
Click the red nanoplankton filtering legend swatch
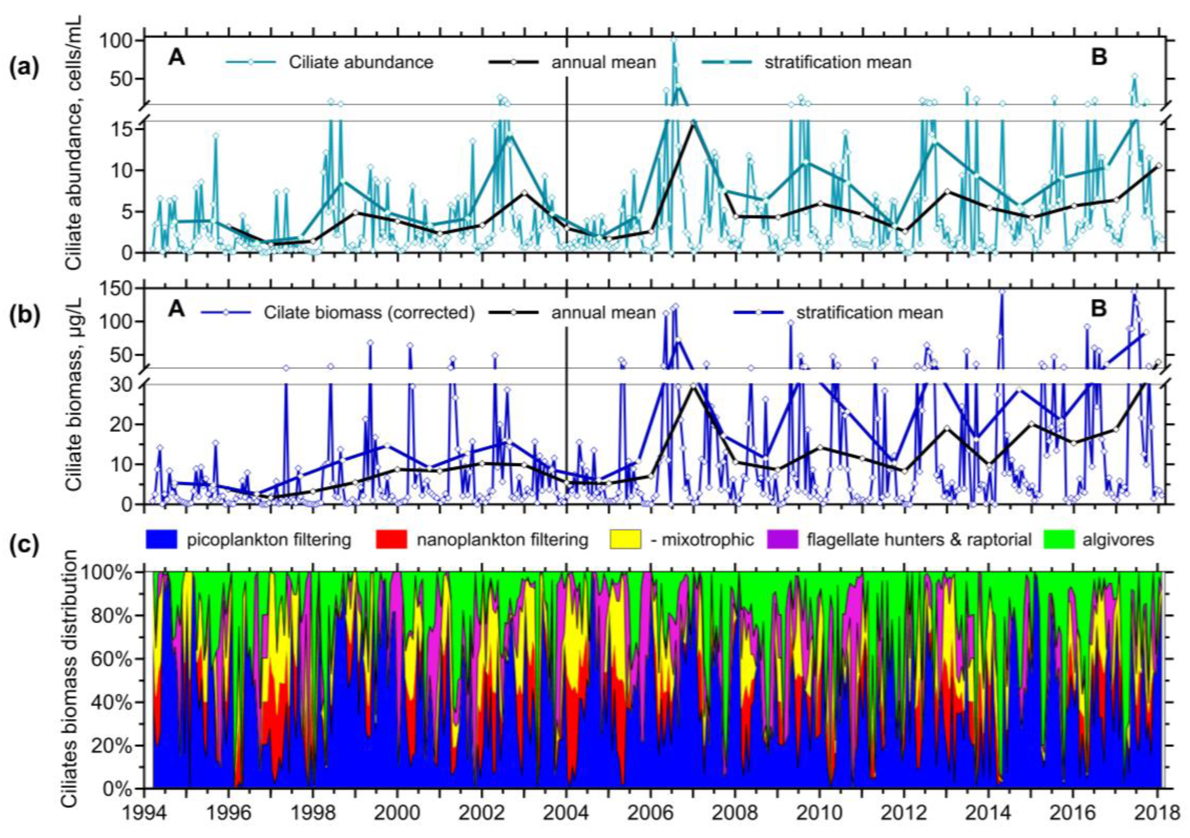[x=391, y=539]
